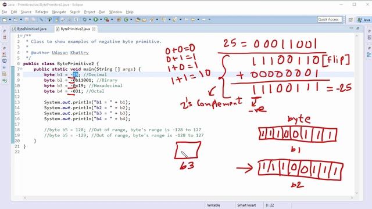Open the Outline view right sidebar icon

(x=369, y=55)
